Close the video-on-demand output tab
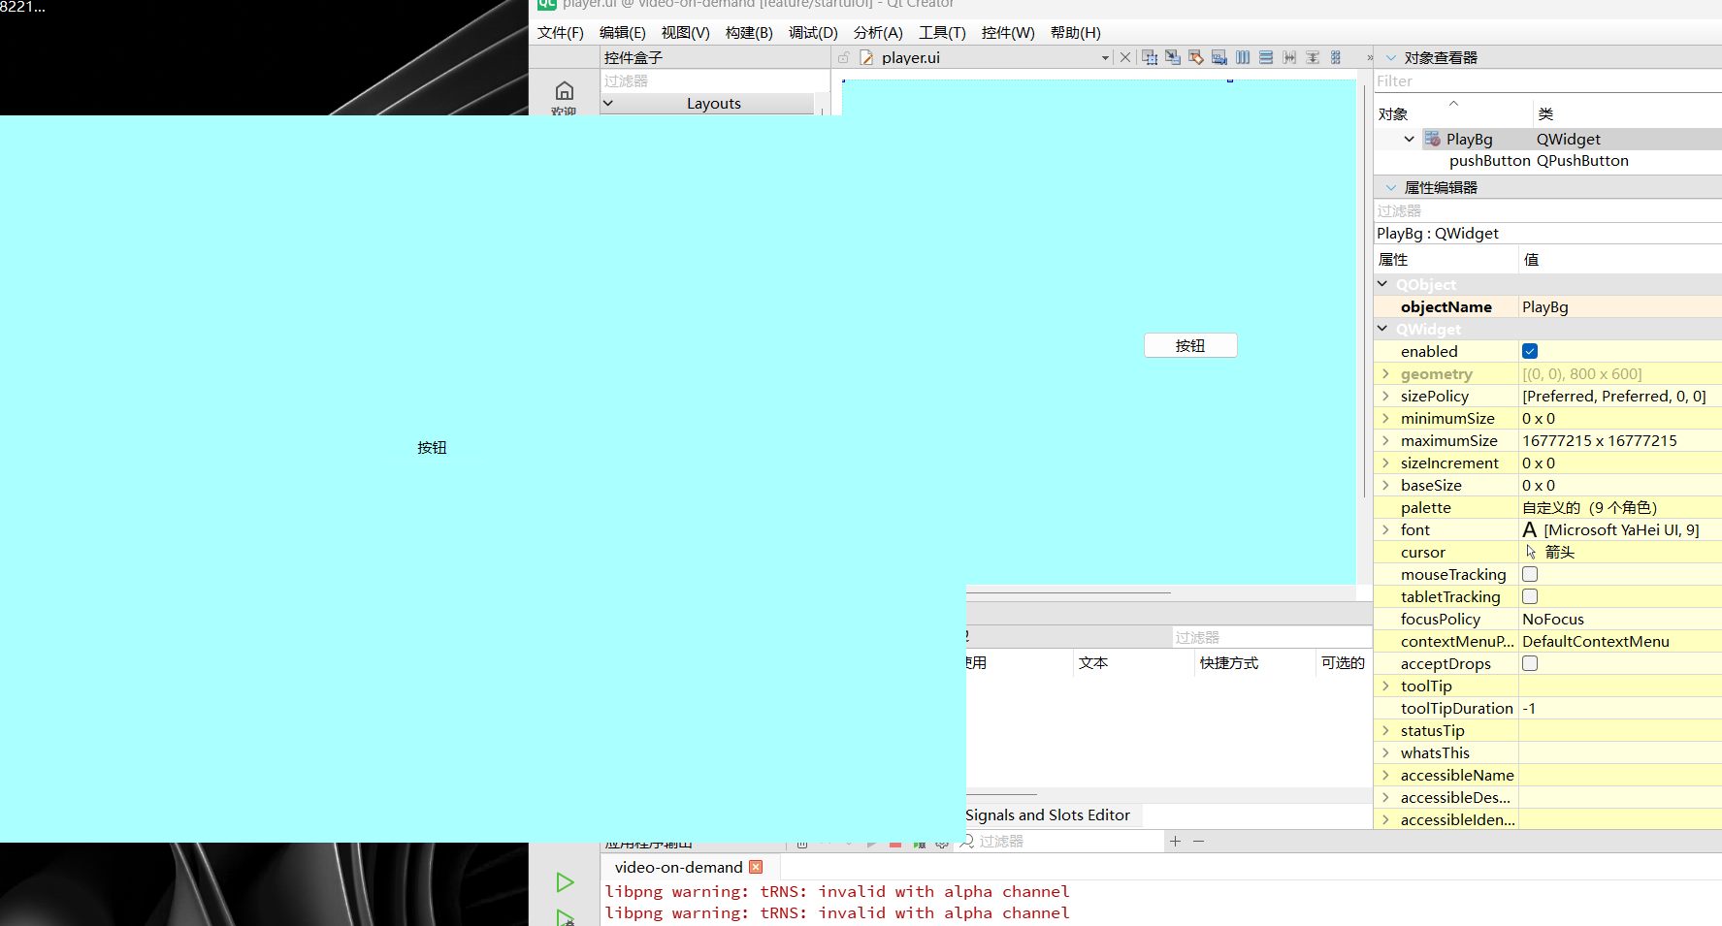The height and width of the screenshot is (926, 1722). pyautogui.click(x=756, y=867)
